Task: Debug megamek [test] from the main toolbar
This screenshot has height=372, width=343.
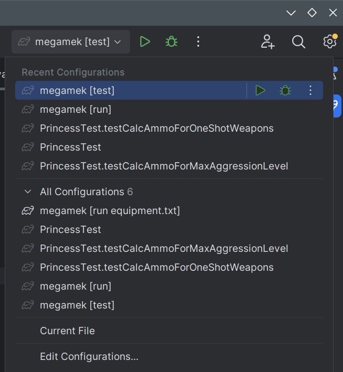Action: tap(171, 41)
